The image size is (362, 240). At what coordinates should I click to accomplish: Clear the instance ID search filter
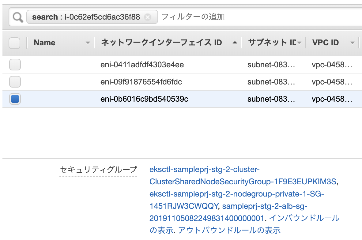pos(148,17)
